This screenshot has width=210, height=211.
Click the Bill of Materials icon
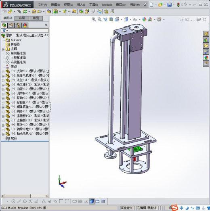coord(81,12)
